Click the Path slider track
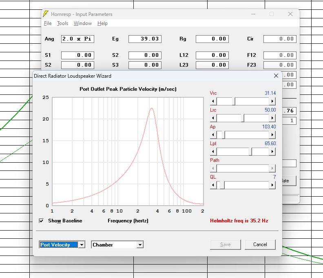Viewport: 323px width, 278px height. coord(243,168)
